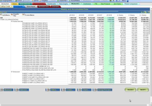Click the Average Price Incl. table icon
Image resolution: width=152 pixels, height=106 pixels.
(95, 90)
